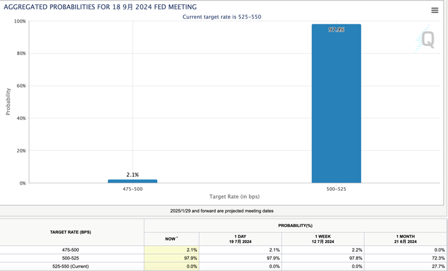Click the highlighted NOW cell showing 0.0%

171,266
